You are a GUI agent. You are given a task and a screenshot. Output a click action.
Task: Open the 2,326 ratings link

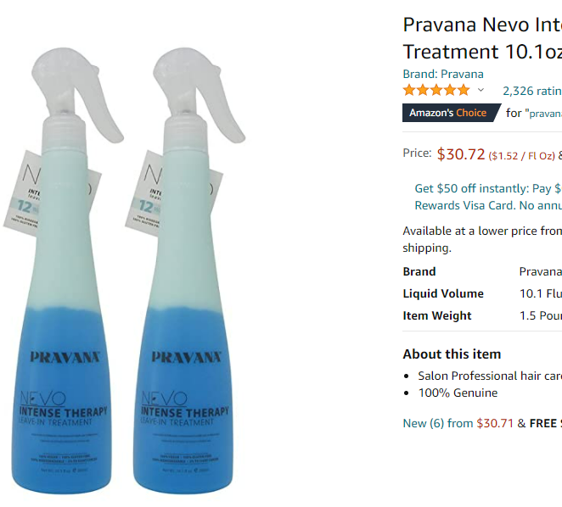click(x=532, y=91)
